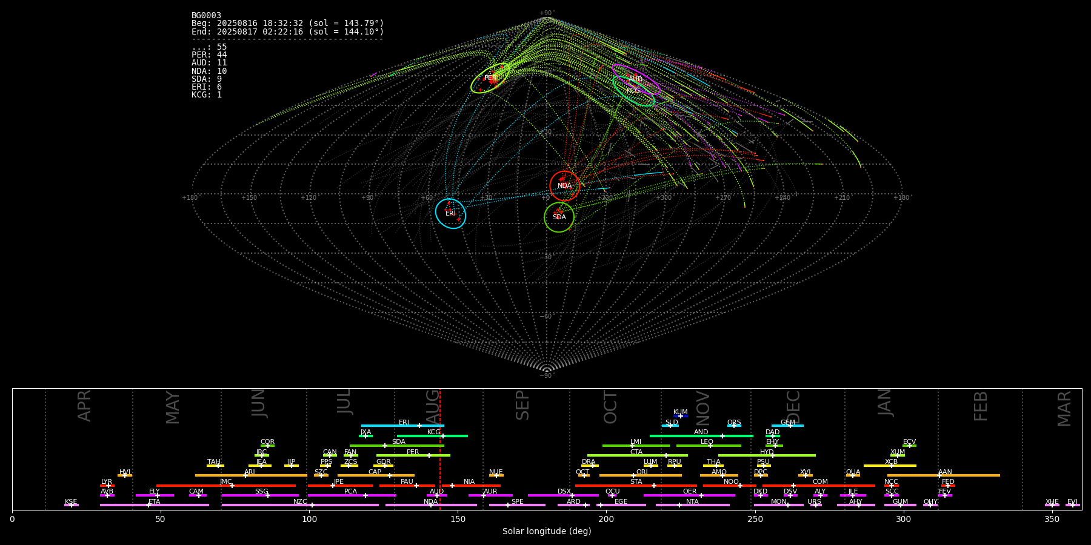Viewport: 1091px width, 545px height.
Task: Click the +90° pole label on sky map
Action: click(x=546, y=13)
